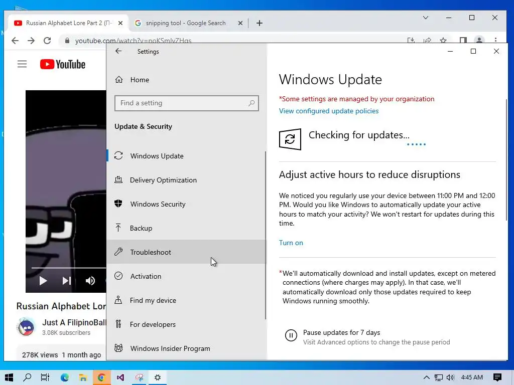
Task: Click the Chrome address bar URL
Action: (x=133, y=41)
